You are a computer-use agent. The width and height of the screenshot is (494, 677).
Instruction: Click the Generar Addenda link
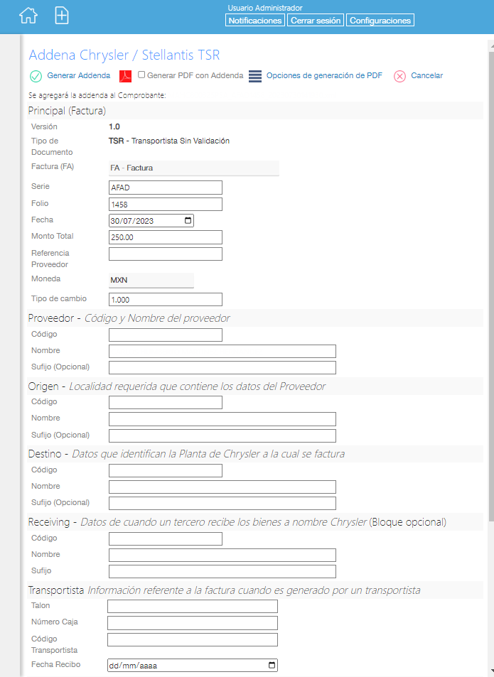pos(79,75)
